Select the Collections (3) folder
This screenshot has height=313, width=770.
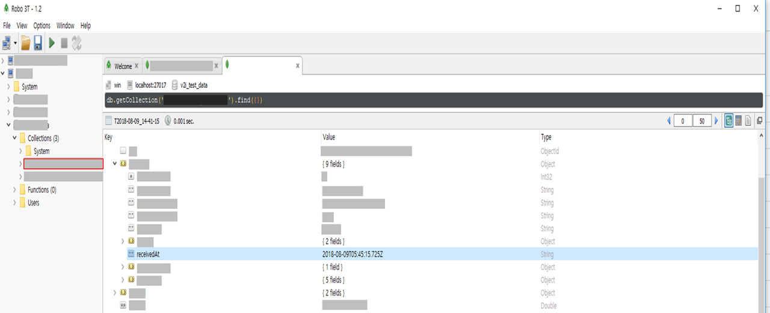[x=43, y=138]
